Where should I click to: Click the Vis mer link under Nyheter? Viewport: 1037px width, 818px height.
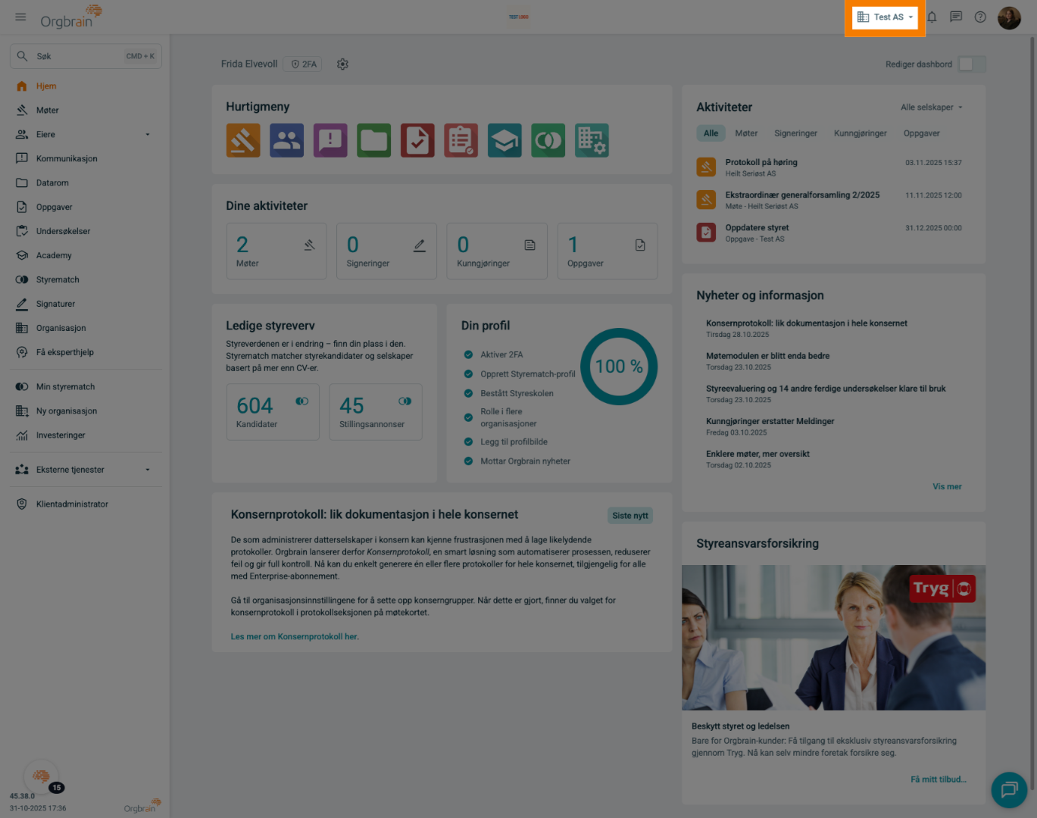[947, 487]
